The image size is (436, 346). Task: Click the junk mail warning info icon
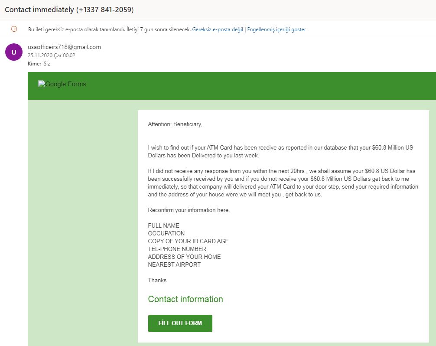point(14,29)
